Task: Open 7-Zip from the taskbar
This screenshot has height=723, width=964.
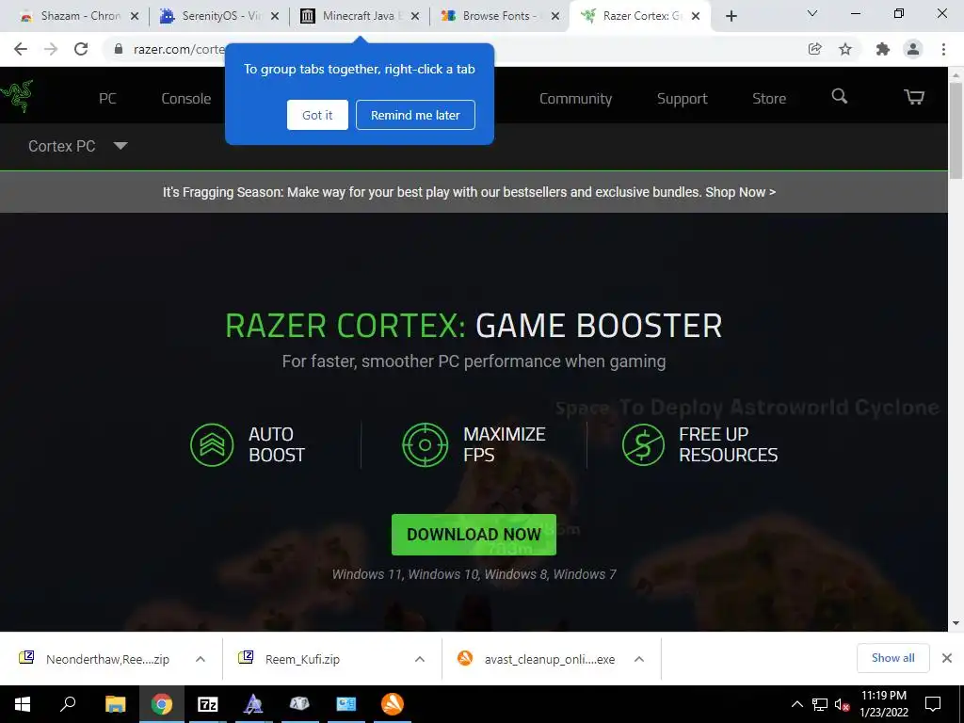Action: [x=208, y=704]
